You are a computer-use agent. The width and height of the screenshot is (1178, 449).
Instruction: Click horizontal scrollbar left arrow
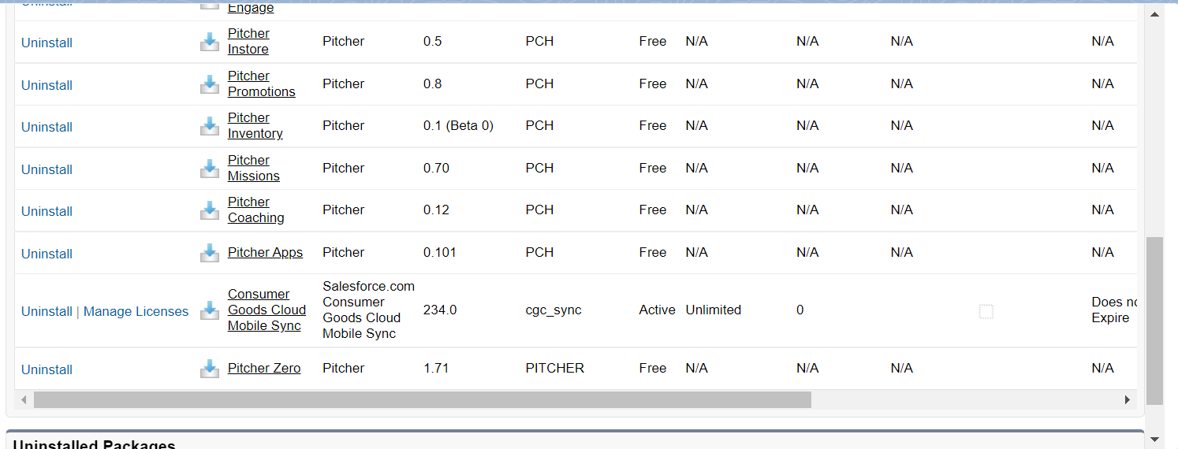click(24, 400)
